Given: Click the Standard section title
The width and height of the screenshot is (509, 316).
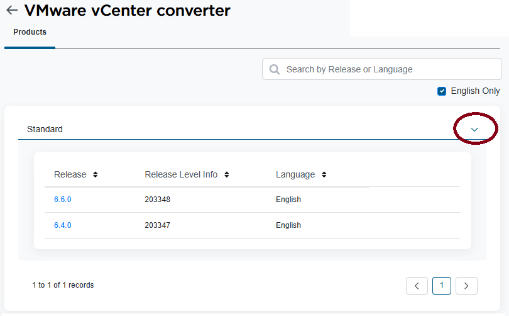Looking at the screenshot, I should (x=45, y=129).
